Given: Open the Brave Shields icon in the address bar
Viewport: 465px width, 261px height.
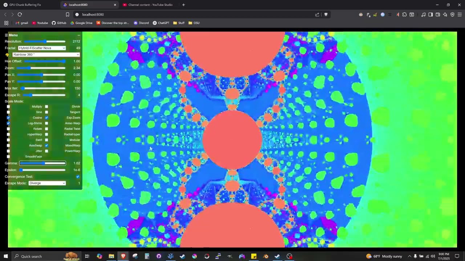Looking at the screenshot, I should pos(326,14).
